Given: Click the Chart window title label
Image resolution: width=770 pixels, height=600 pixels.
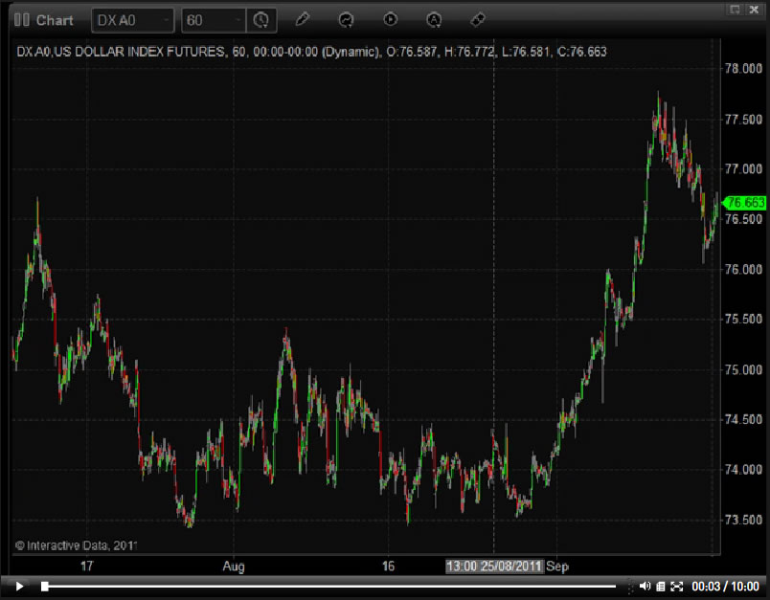Looking at the screenshot, I should click(55, 19).
